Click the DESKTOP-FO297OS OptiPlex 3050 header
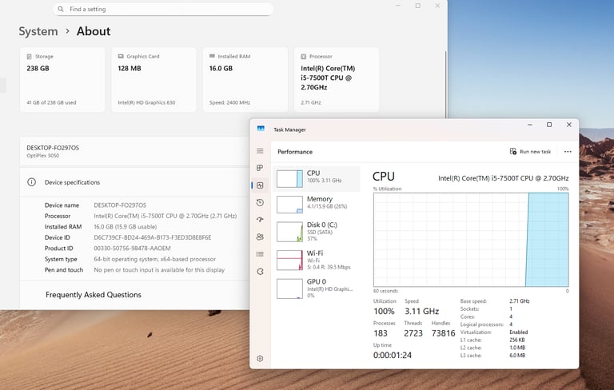614x390 pixels. click(x=134, y=152)
